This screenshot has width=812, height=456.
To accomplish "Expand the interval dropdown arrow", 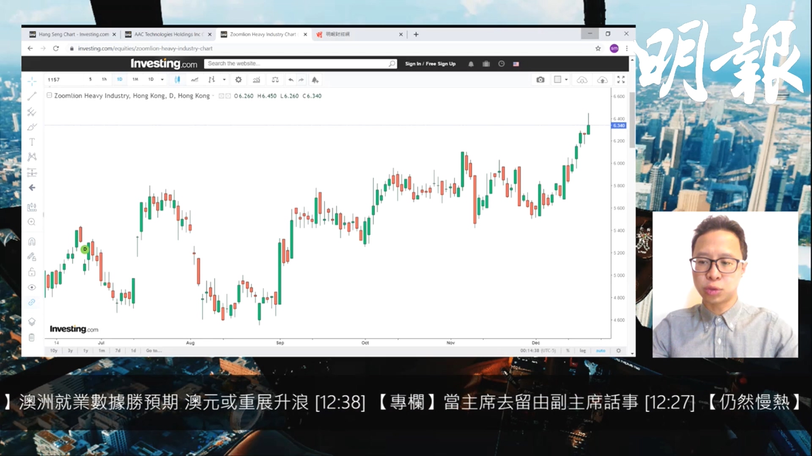I will point(162,79).
